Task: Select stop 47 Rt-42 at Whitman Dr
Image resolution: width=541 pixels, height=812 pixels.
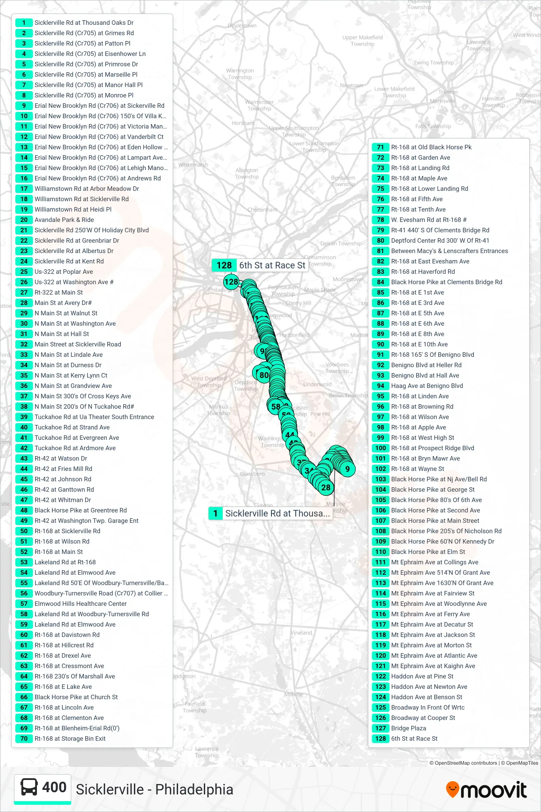Action: (x=54, y=500)
